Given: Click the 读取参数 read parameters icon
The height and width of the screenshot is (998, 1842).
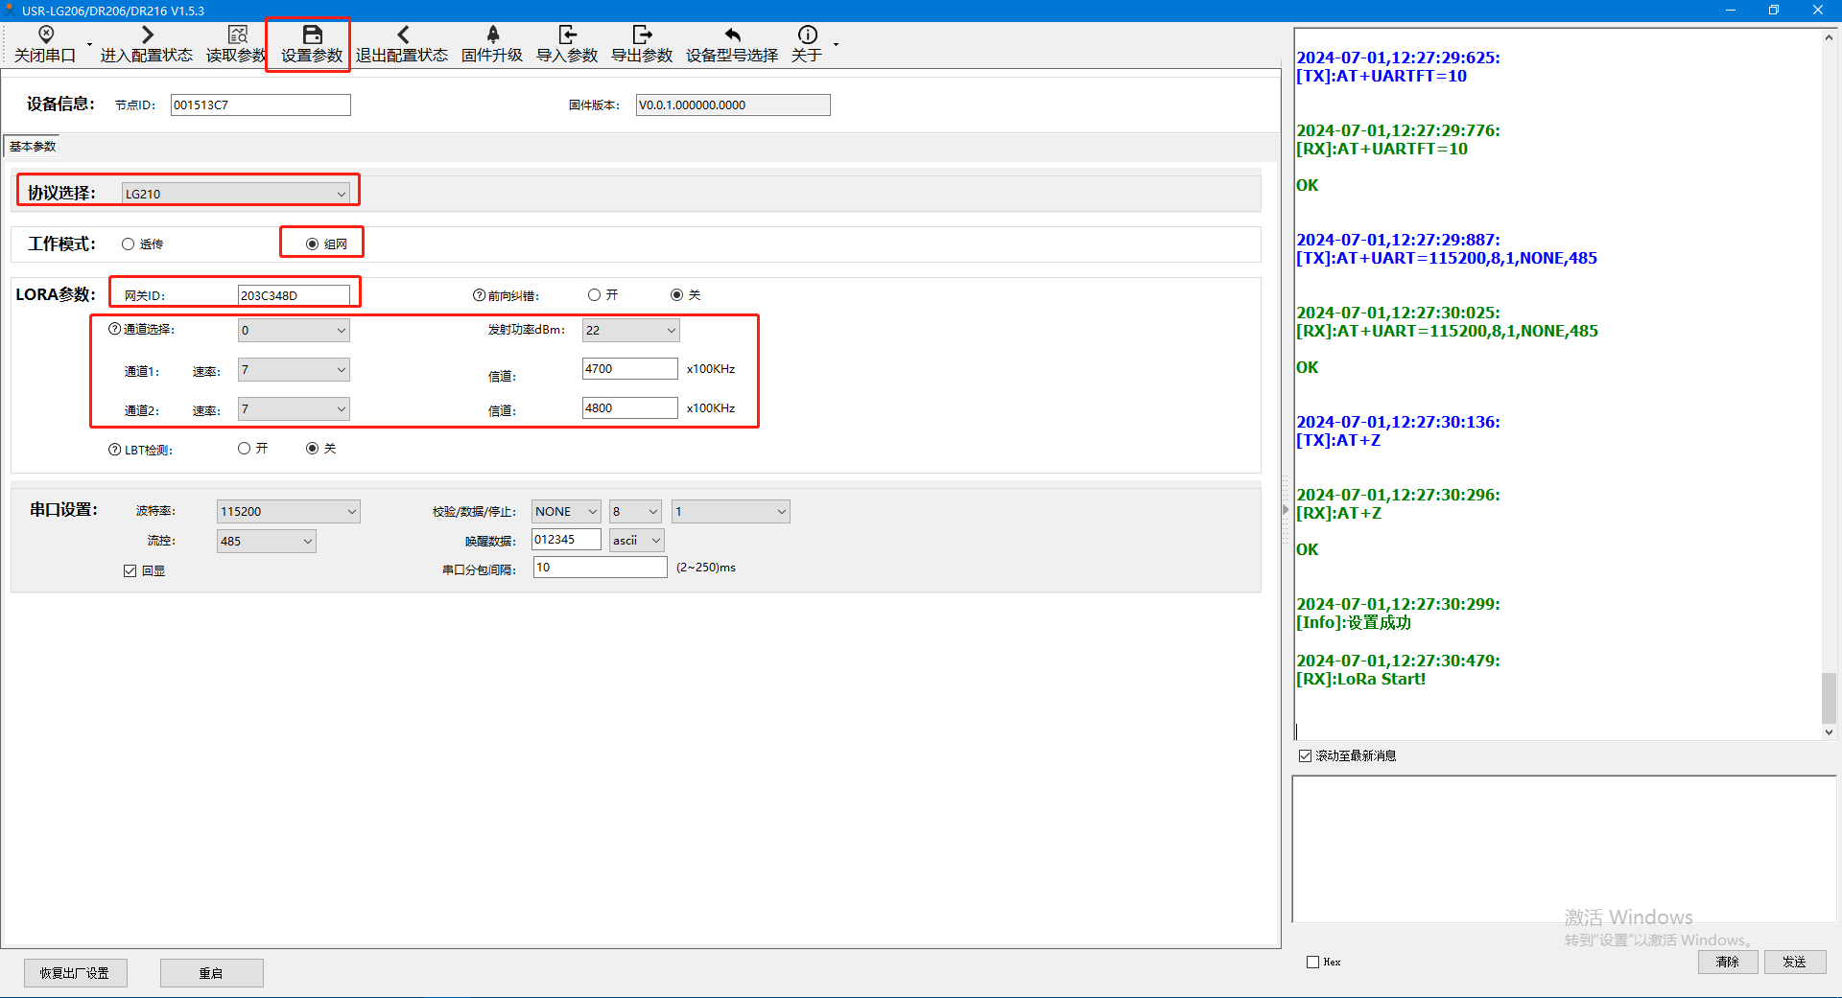Looking at the screenshot, I should pyautogui.click(x=237, y=35).
